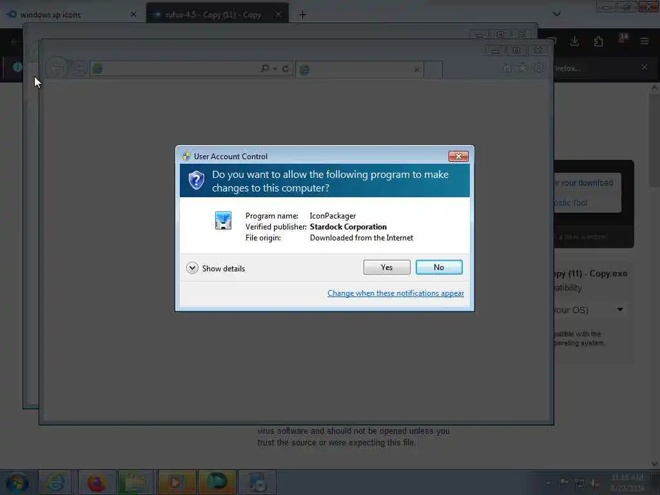660x495 pixels.
Task: Open Firefox from the taskbar
Action: point(97,482)
